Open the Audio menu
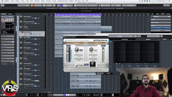172x97 pixels. point(27,1)
